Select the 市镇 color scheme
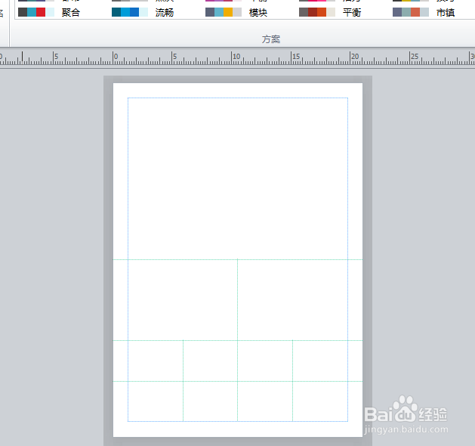The height and width of the screenshot is (446, 475). (x=424, y=12)
